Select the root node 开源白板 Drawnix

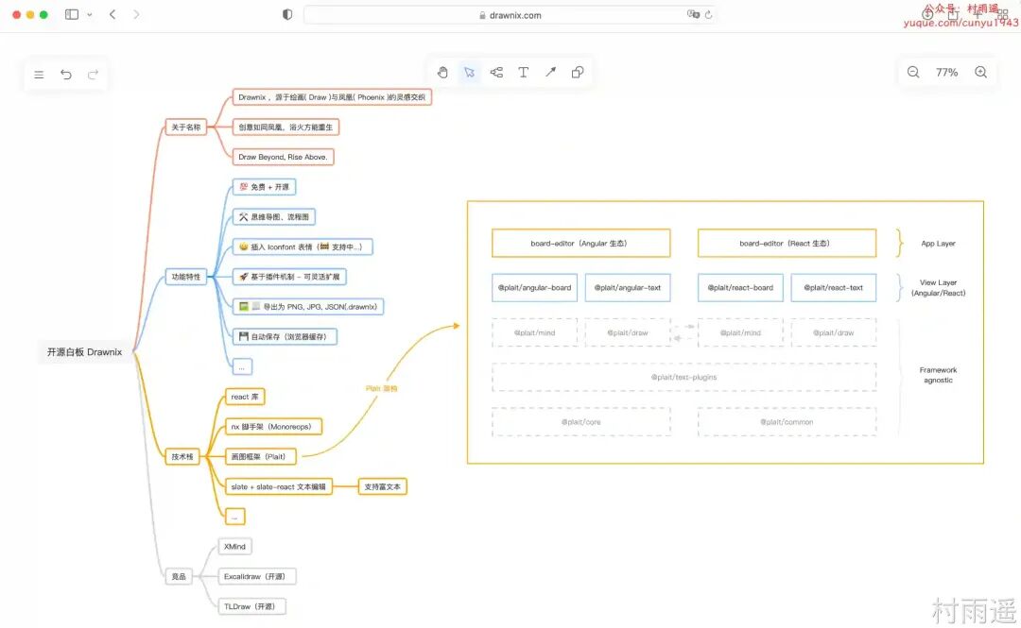(85, 352)
